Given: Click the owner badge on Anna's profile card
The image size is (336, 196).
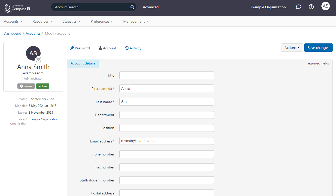Looking at the screenshot, I should pyautogui.click(x=26, y=86).
